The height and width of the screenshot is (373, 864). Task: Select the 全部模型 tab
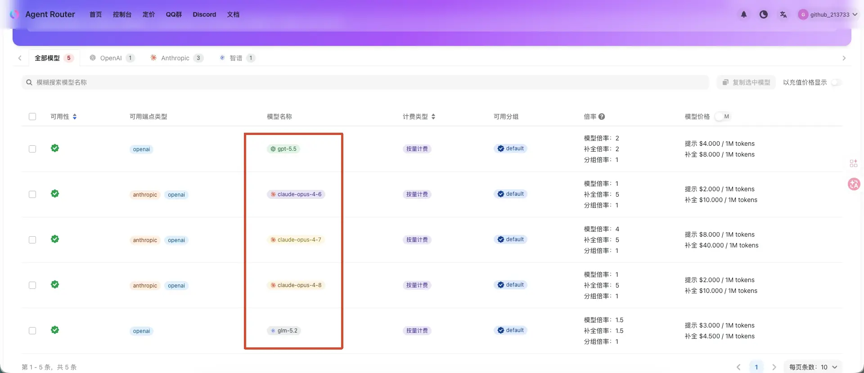(x=54, y=58)
